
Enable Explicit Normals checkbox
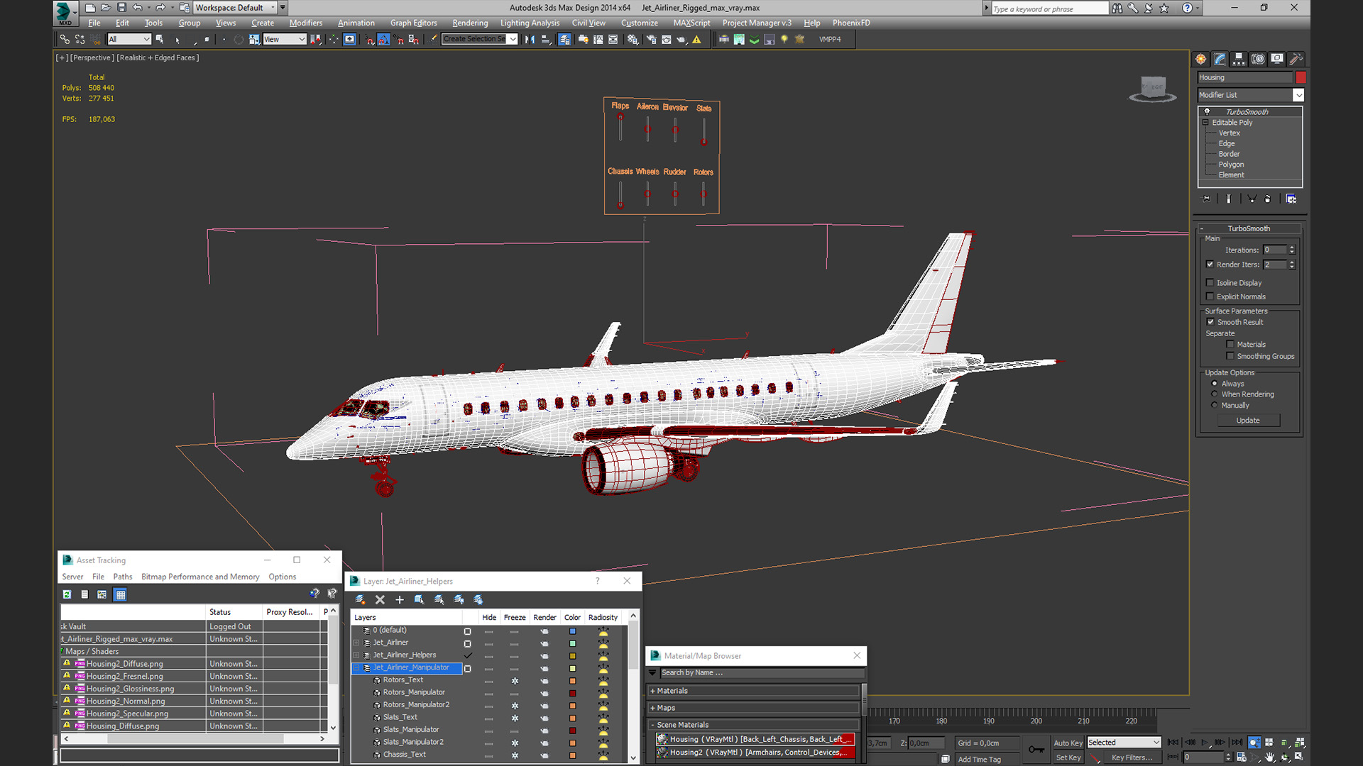(x=1210, y=297)
